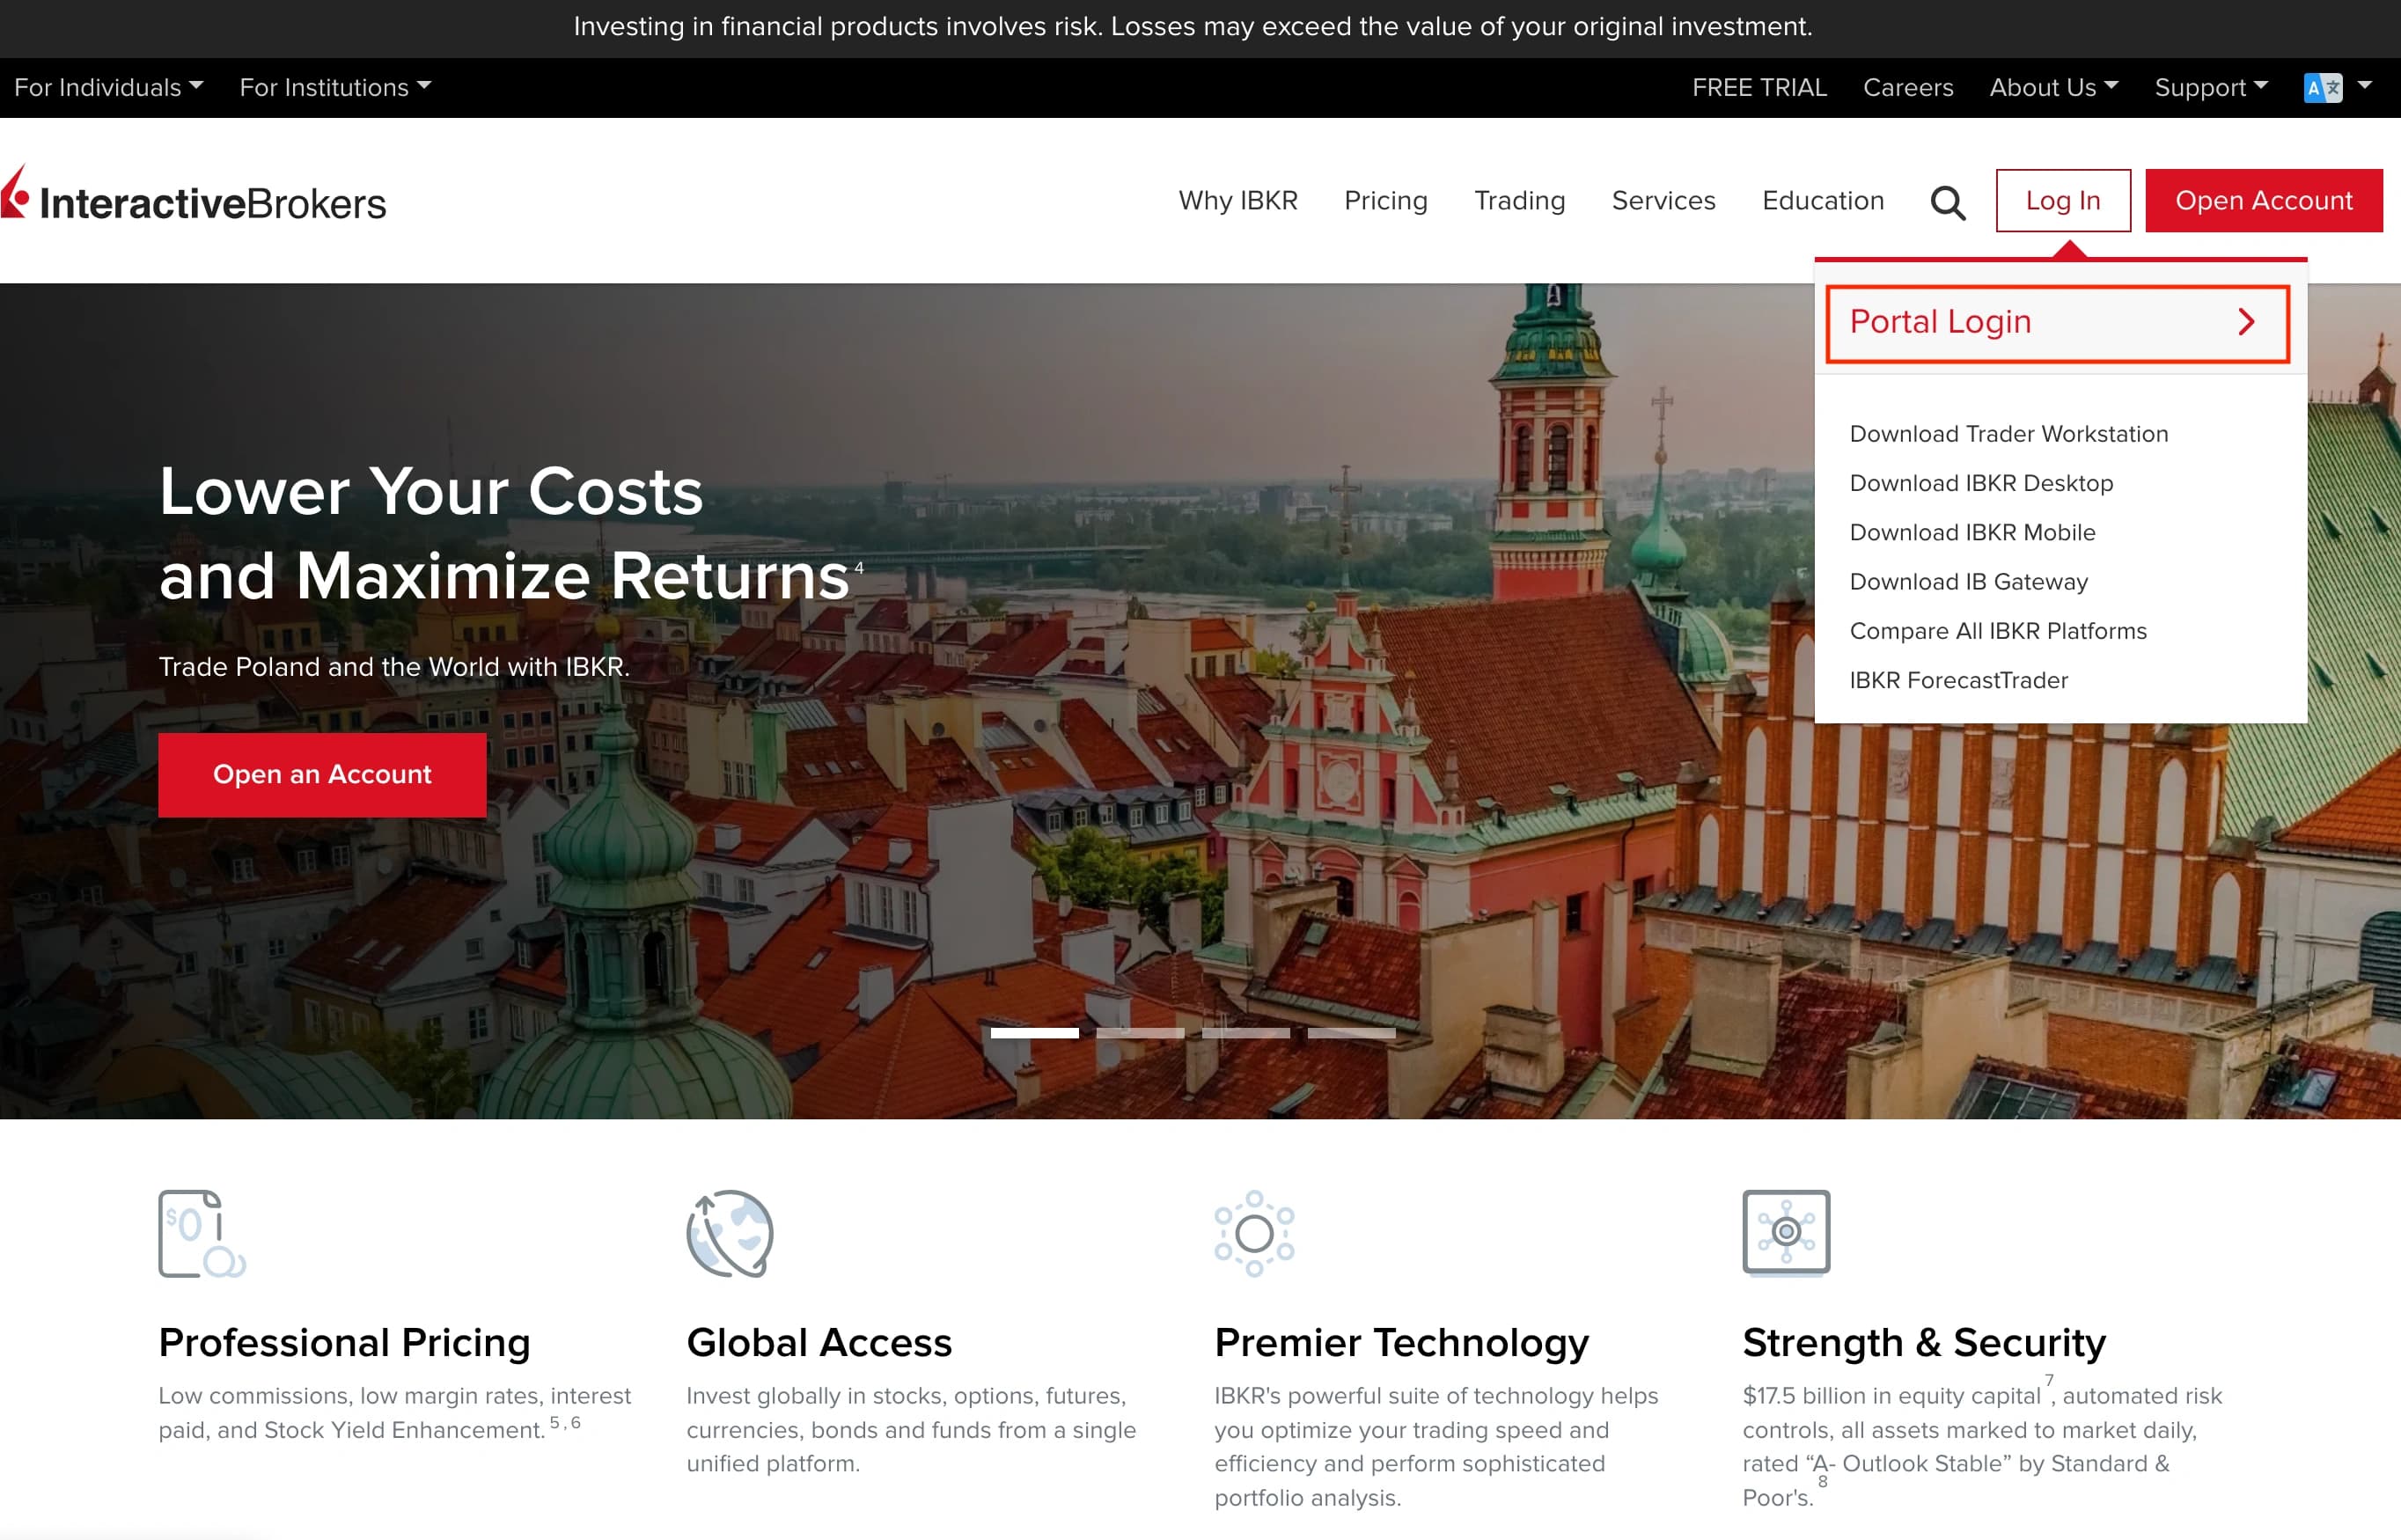
Task: Open the Pricing navigation menu
Action: click(1385, 201)
